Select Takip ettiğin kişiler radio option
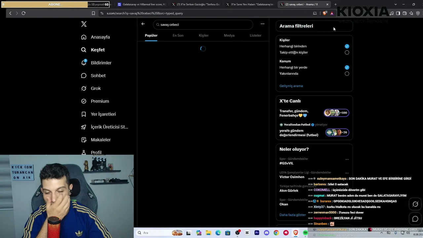This screenshot has width=423, height=238. click(347, 52)
